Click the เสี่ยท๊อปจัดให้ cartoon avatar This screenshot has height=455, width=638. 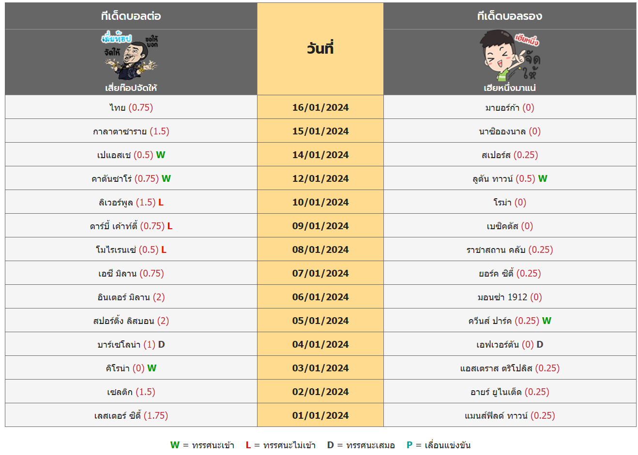[x=131, y=57]
